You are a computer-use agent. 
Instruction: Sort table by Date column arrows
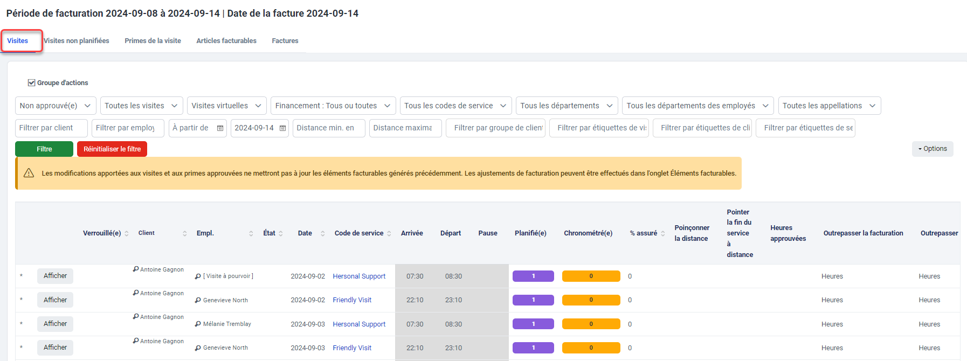tap(322, 233)
